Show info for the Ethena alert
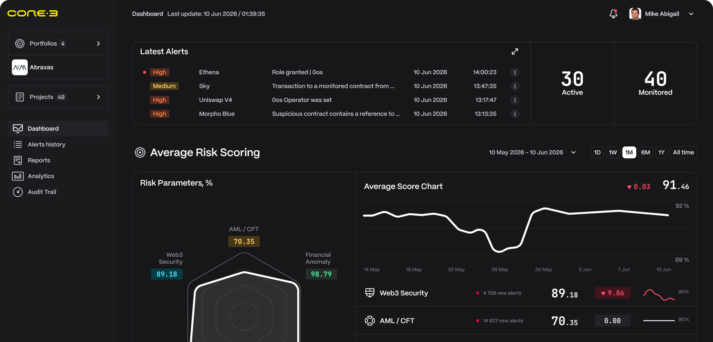Screen dimensions: 713x342 click(515, 72)
